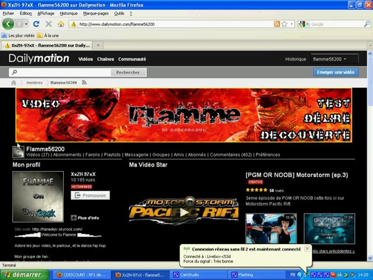Open Playlists profile link
Screen dimensions: 373x280
(x=112, y=155)
